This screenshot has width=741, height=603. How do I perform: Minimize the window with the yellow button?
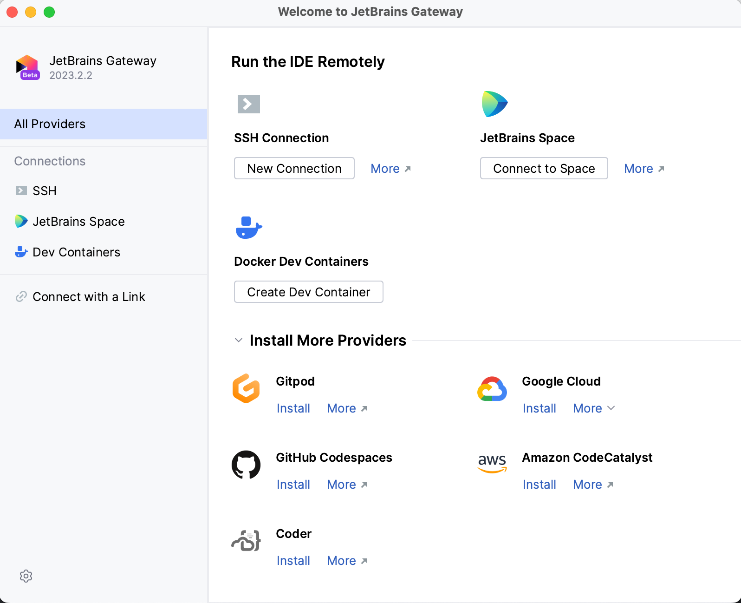coord(31,12)
